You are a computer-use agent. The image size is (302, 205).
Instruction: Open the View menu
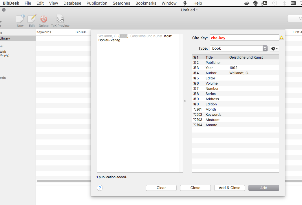[x=53, y=3]
